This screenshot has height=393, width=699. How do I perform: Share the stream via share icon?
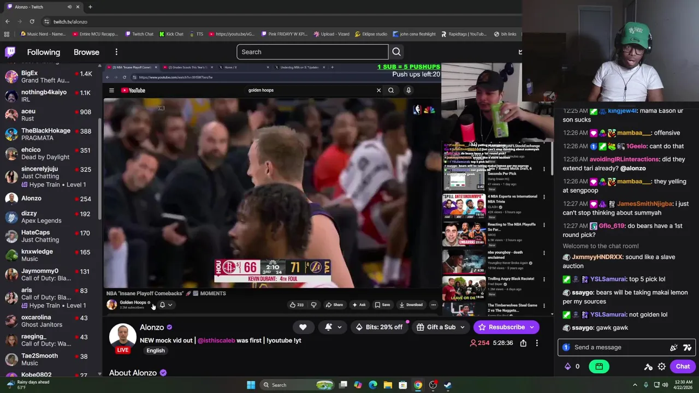point(523,343)
